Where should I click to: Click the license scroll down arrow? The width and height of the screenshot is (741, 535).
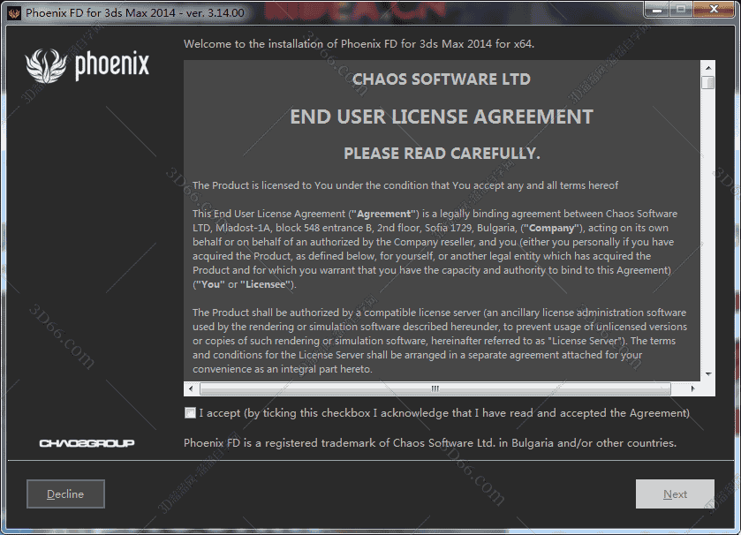click(707, 374)
